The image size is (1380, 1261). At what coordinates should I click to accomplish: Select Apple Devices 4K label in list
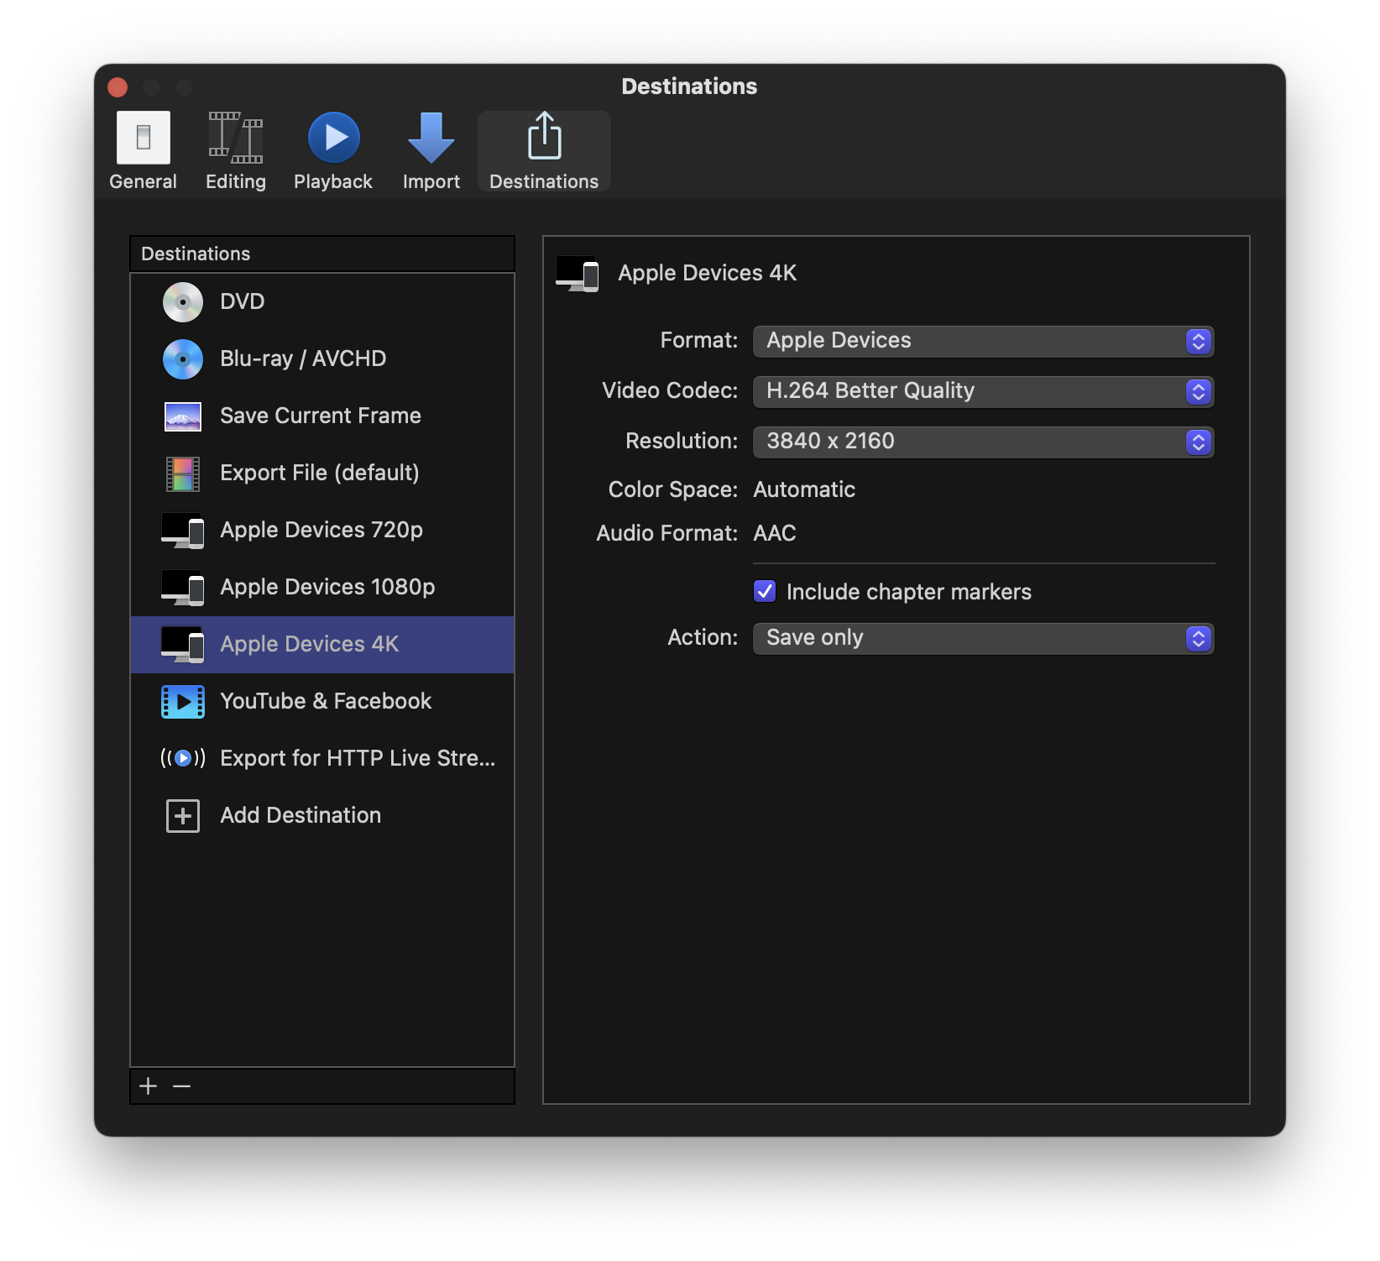click(x=310, y=645)
